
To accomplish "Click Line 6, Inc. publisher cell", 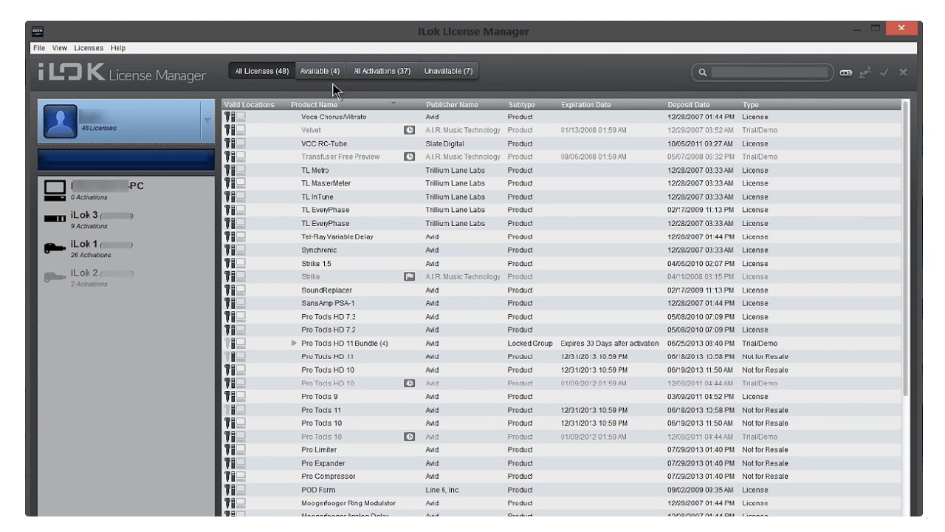I will [x=443, y=490].
